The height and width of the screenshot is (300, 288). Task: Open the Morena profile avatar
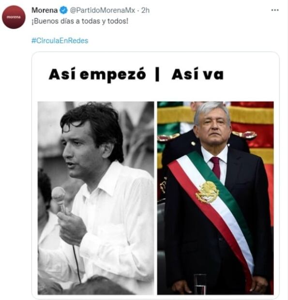(14, 17)
